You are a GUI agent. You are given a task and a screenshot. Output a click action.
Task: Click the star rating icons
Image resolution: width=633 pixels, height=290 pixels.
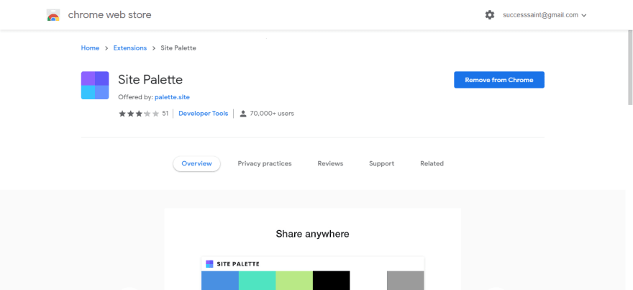pos(139,114)
